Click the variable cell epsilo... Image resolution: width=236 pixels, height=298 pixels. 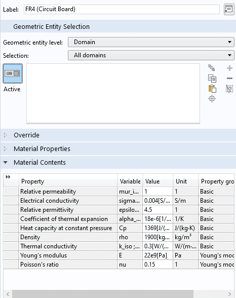130,210
